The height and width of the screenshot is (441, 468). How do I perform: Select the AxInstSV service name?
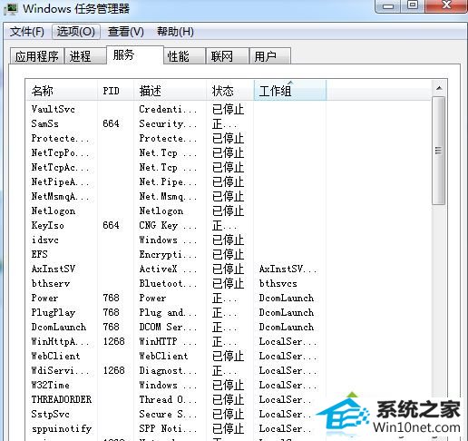point(54,269)
